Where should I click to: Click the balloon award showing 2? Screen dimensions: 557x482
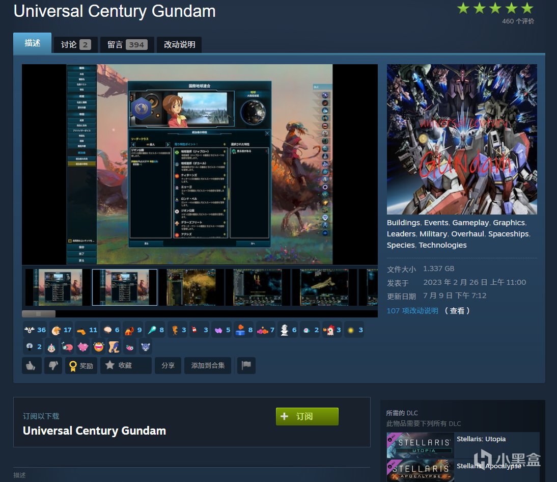click(33, 346)
